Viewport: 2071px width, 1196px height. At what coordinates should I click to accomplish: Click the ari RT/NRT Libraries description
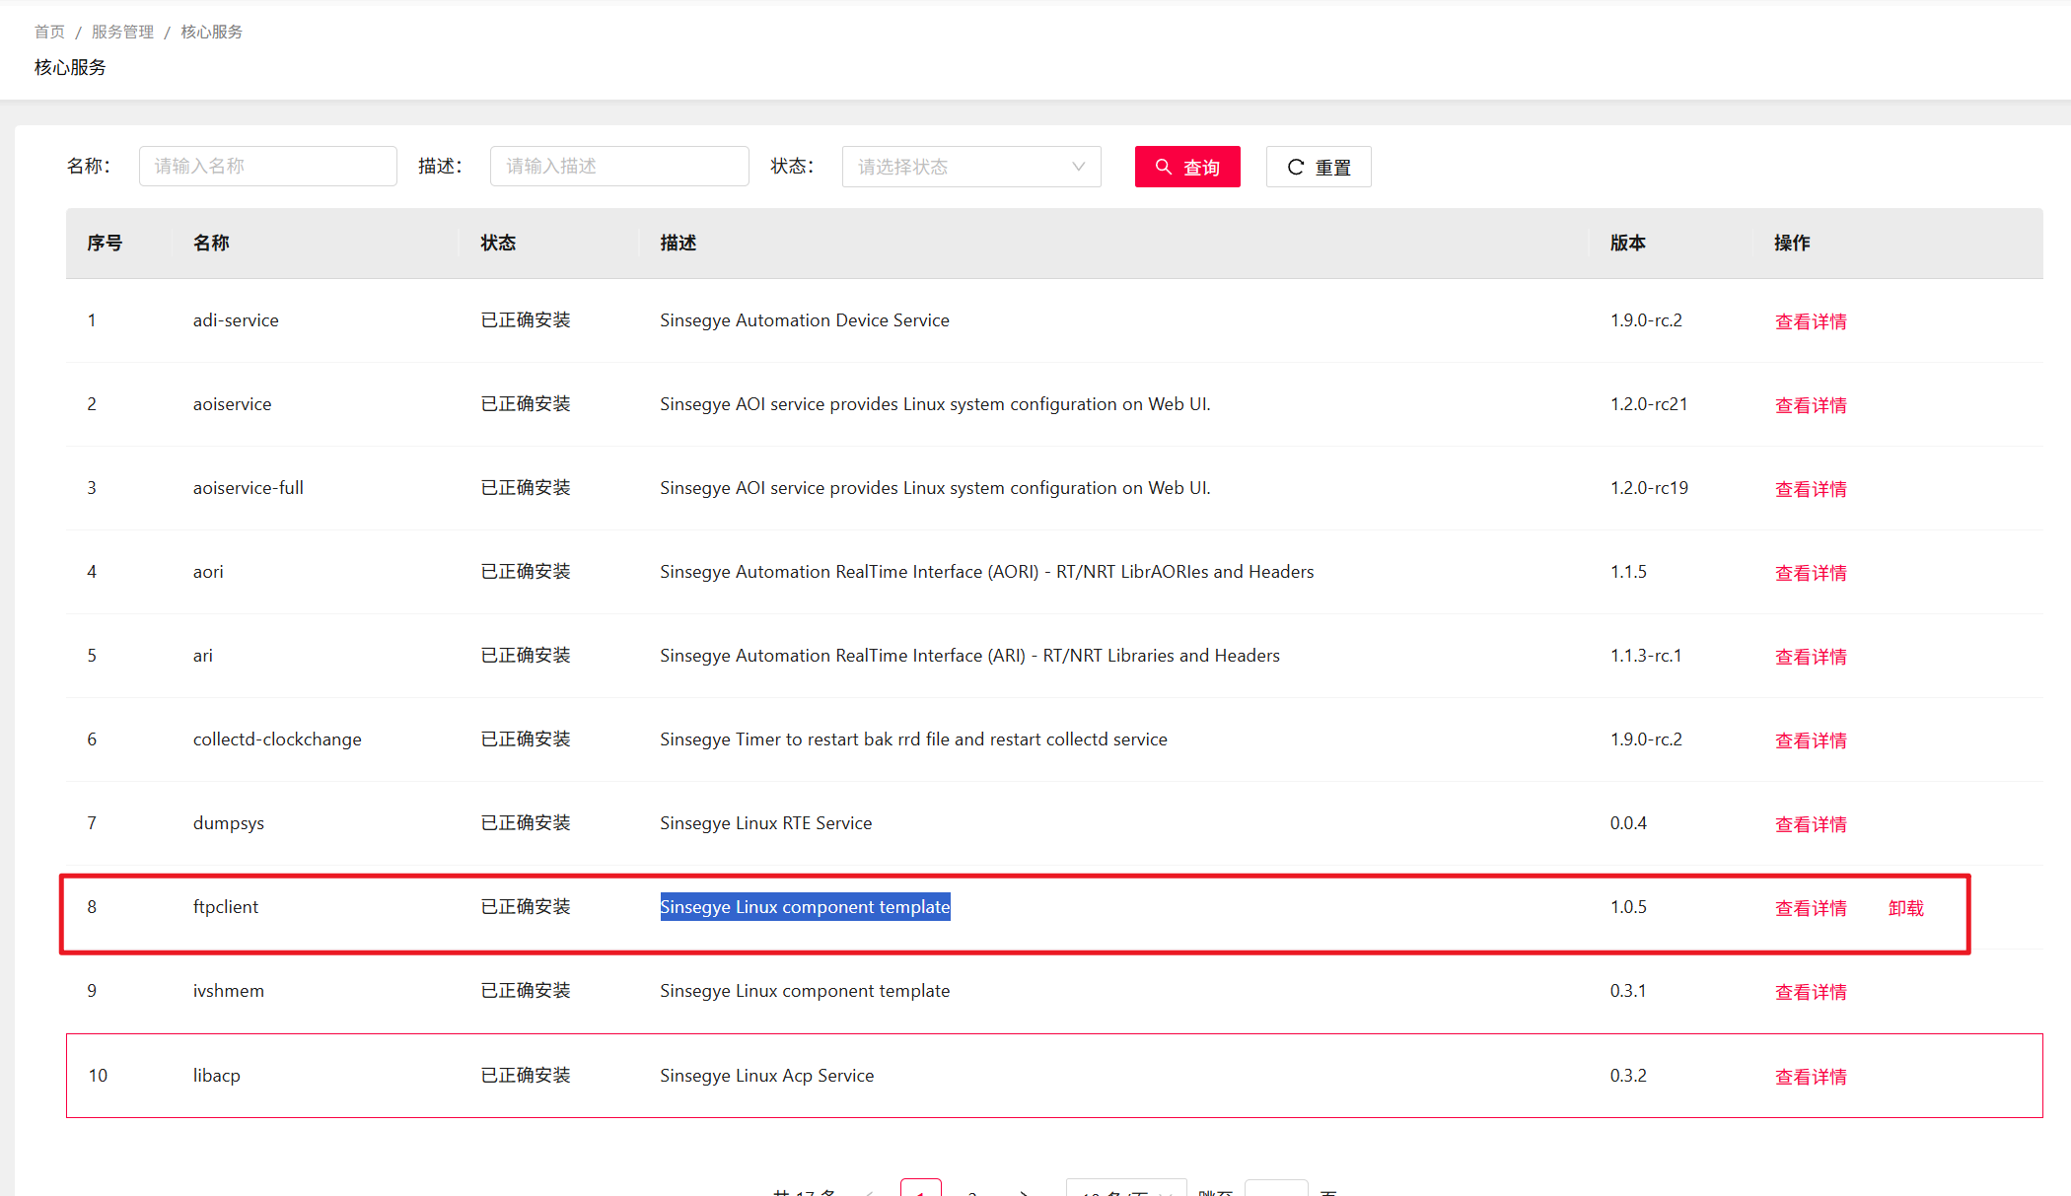(x=970, y=656)
